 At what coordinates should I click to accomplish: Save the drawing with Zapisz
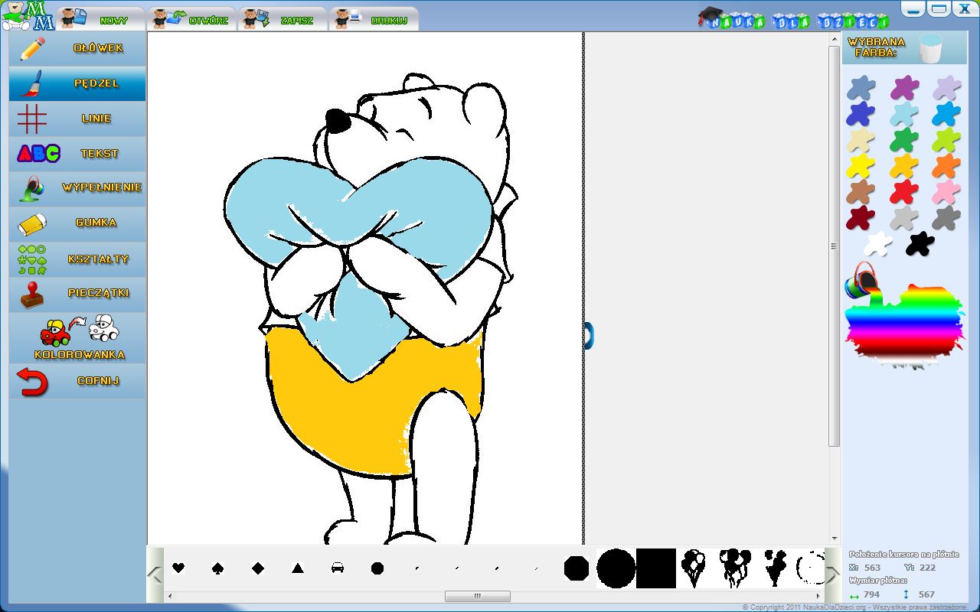point(282,19)
